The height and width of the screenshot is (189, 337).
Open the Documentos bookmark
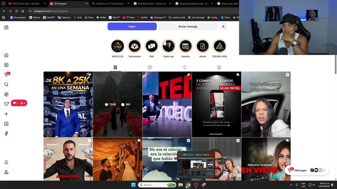(18, 18)
